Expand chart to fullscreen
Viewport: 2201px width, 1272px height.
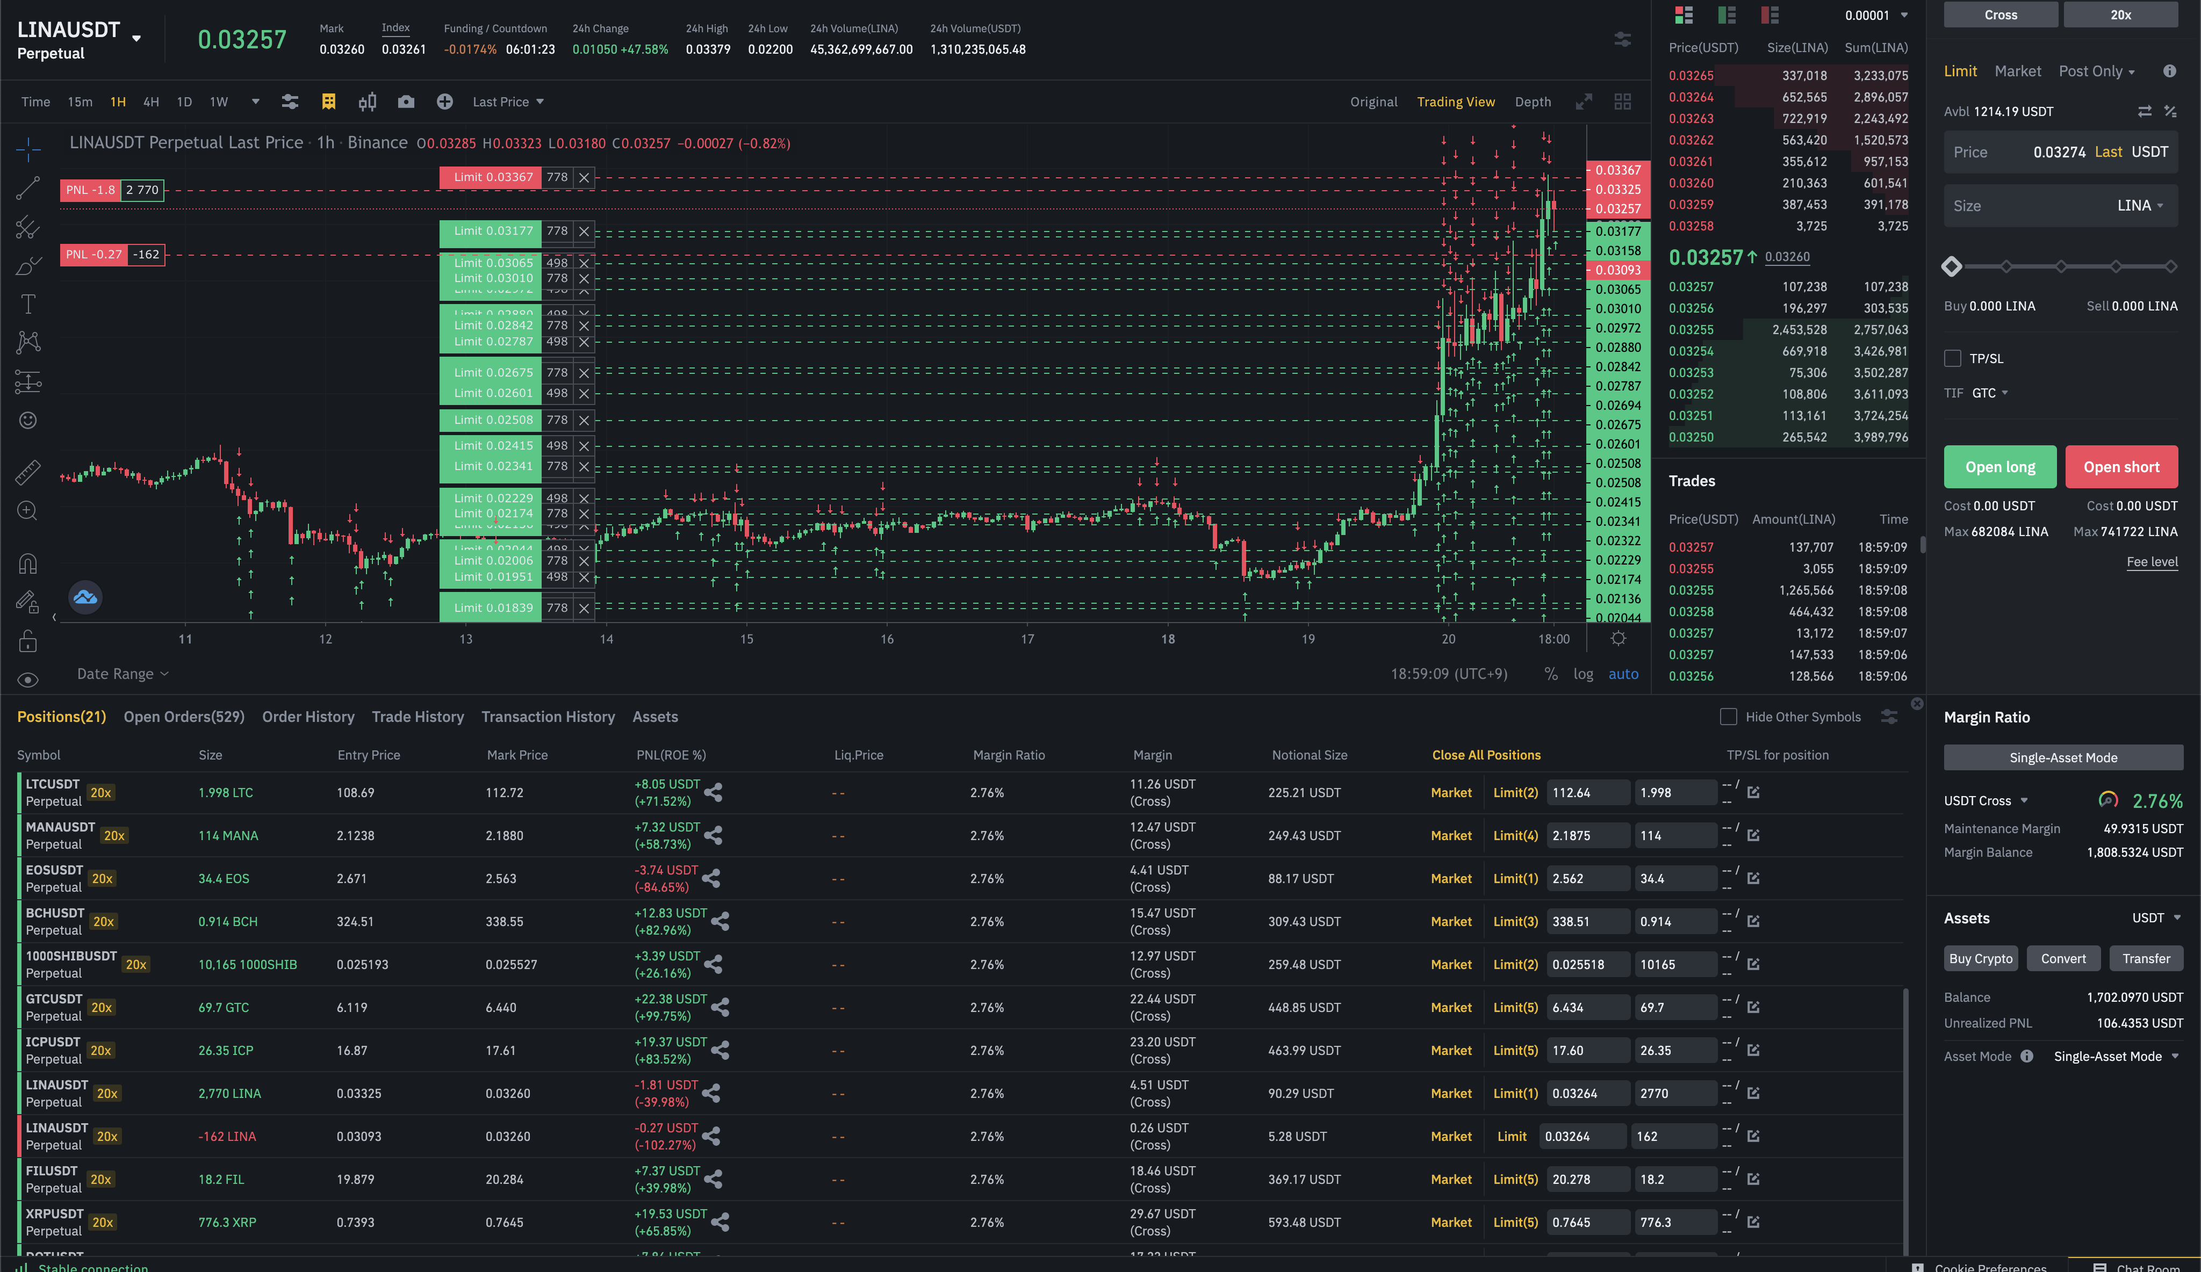pos(1584,102)
